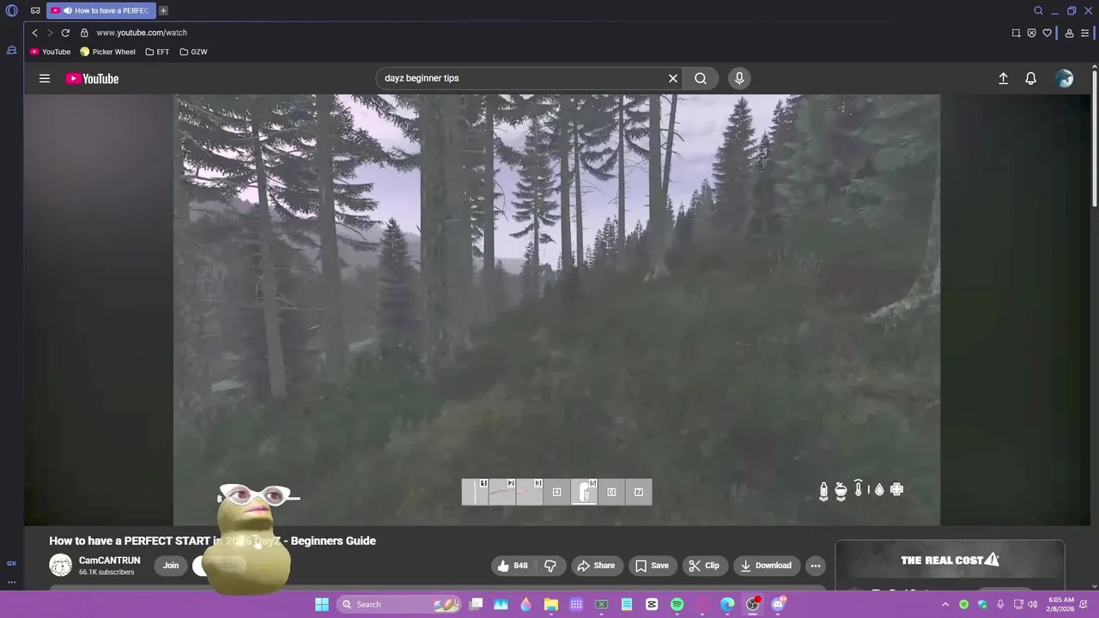Start a voice search with the microphone
This screenshot has width=1099, height=618.
click(x=739, y=78)
